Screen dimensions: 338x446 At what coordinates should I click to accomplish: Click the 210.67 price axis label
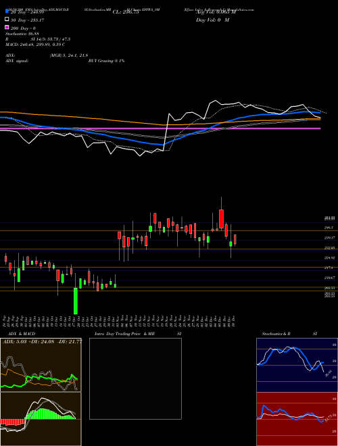point(329,278)
